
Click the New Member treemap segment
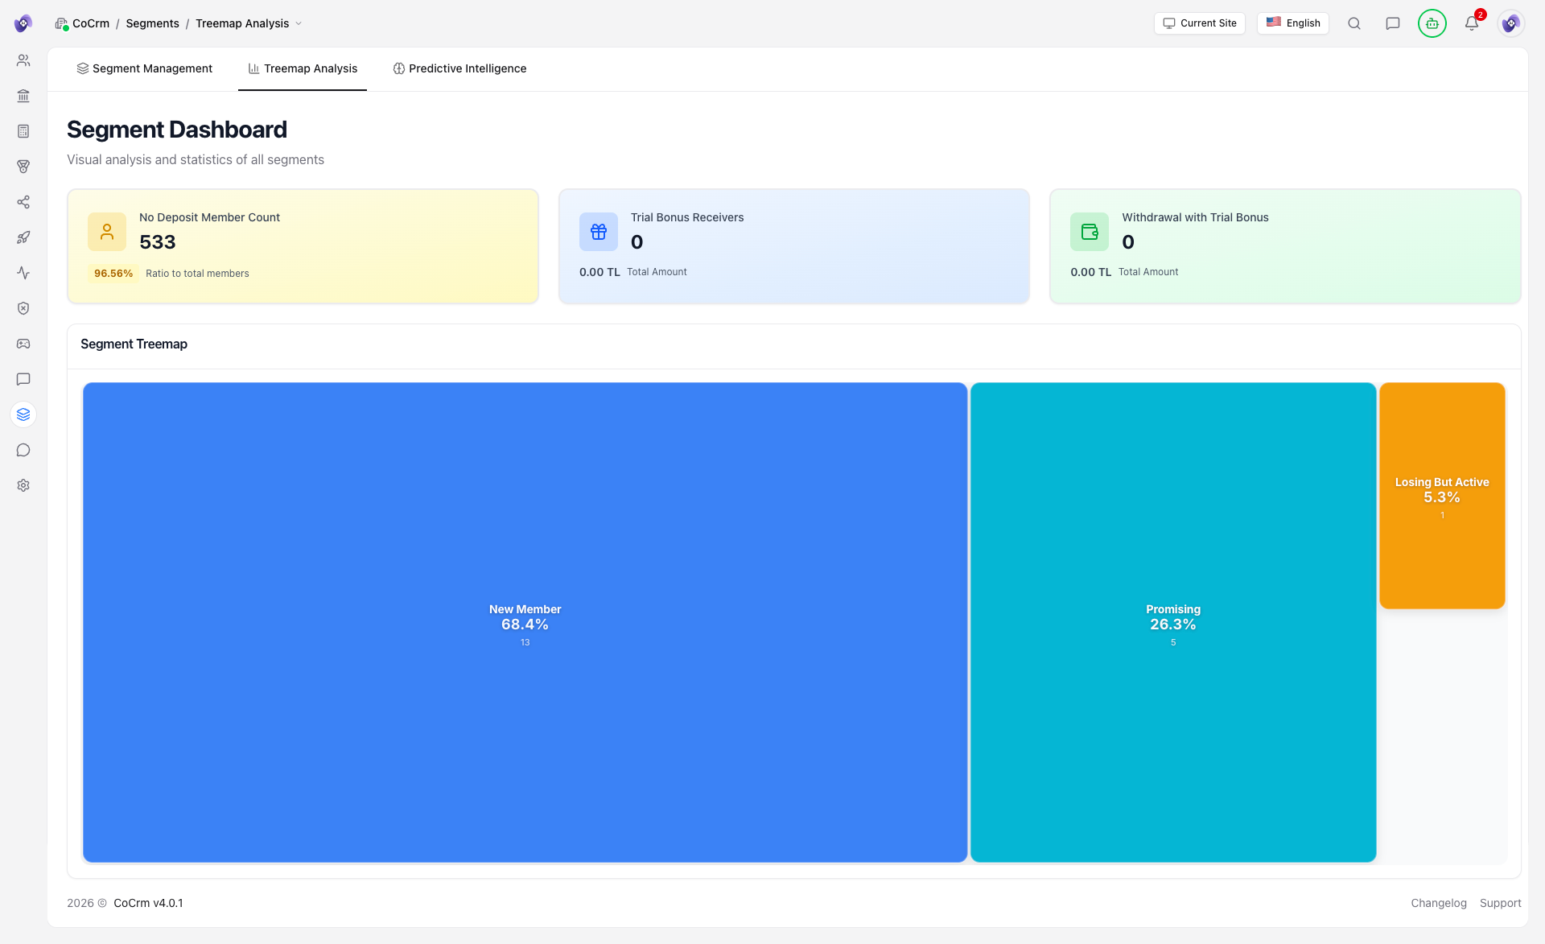coord(525,624)
